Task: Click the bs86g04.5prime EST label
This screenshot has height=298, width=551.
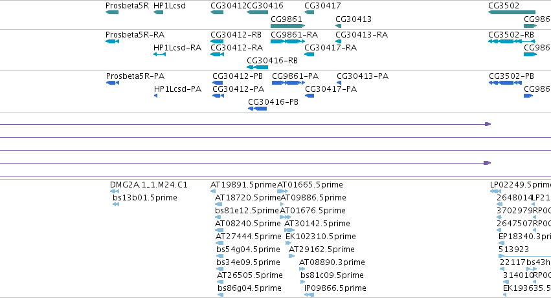Action: click(x=249, y=288)
